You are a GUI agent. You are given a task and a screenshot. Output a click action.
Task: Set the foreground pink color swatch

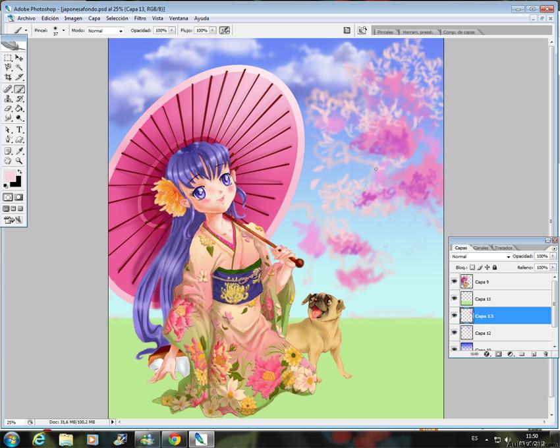coord(9,176)
